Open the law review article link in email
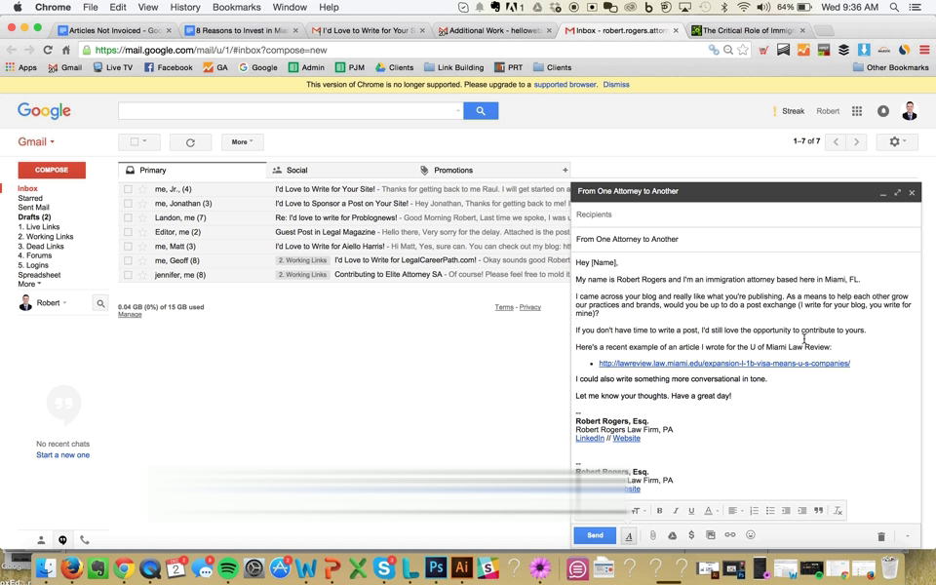The image size is (936, 585). [724, 363]
